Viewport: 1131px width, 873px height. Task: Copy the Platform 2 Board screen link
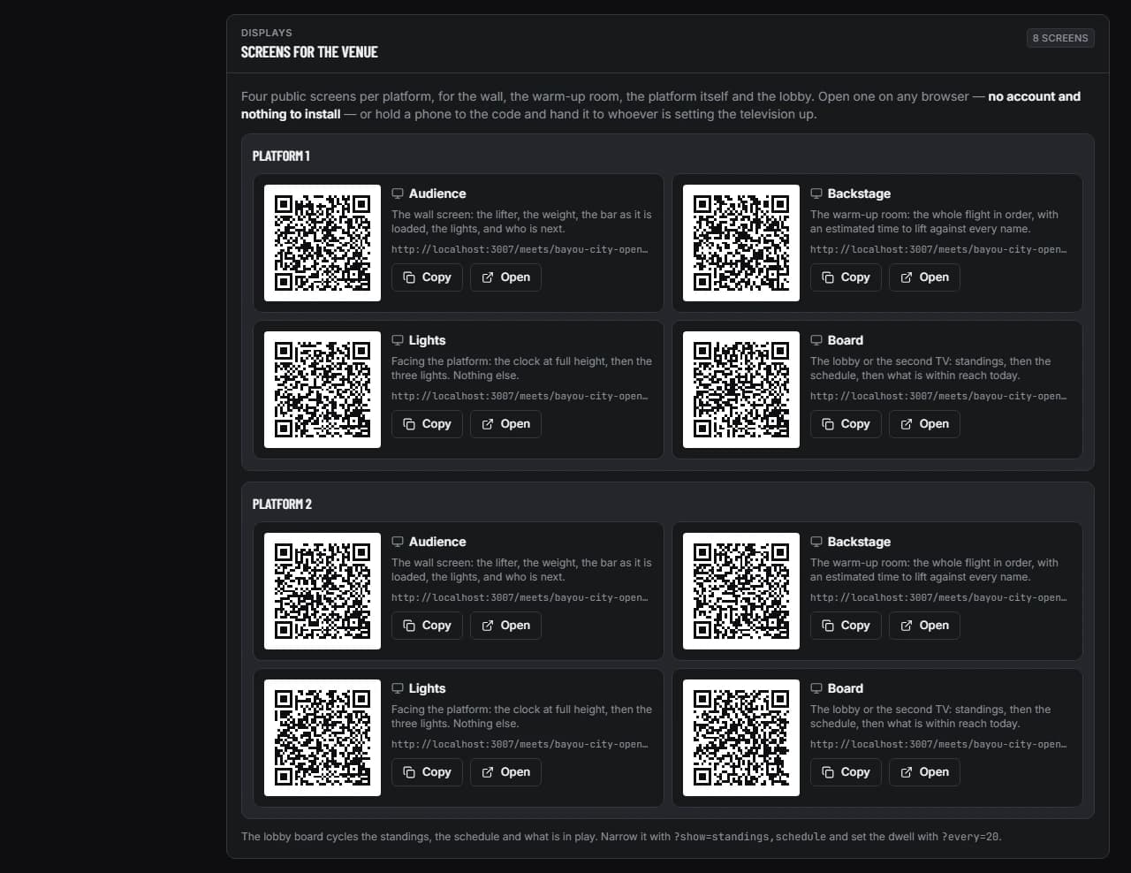click(846, 772)
